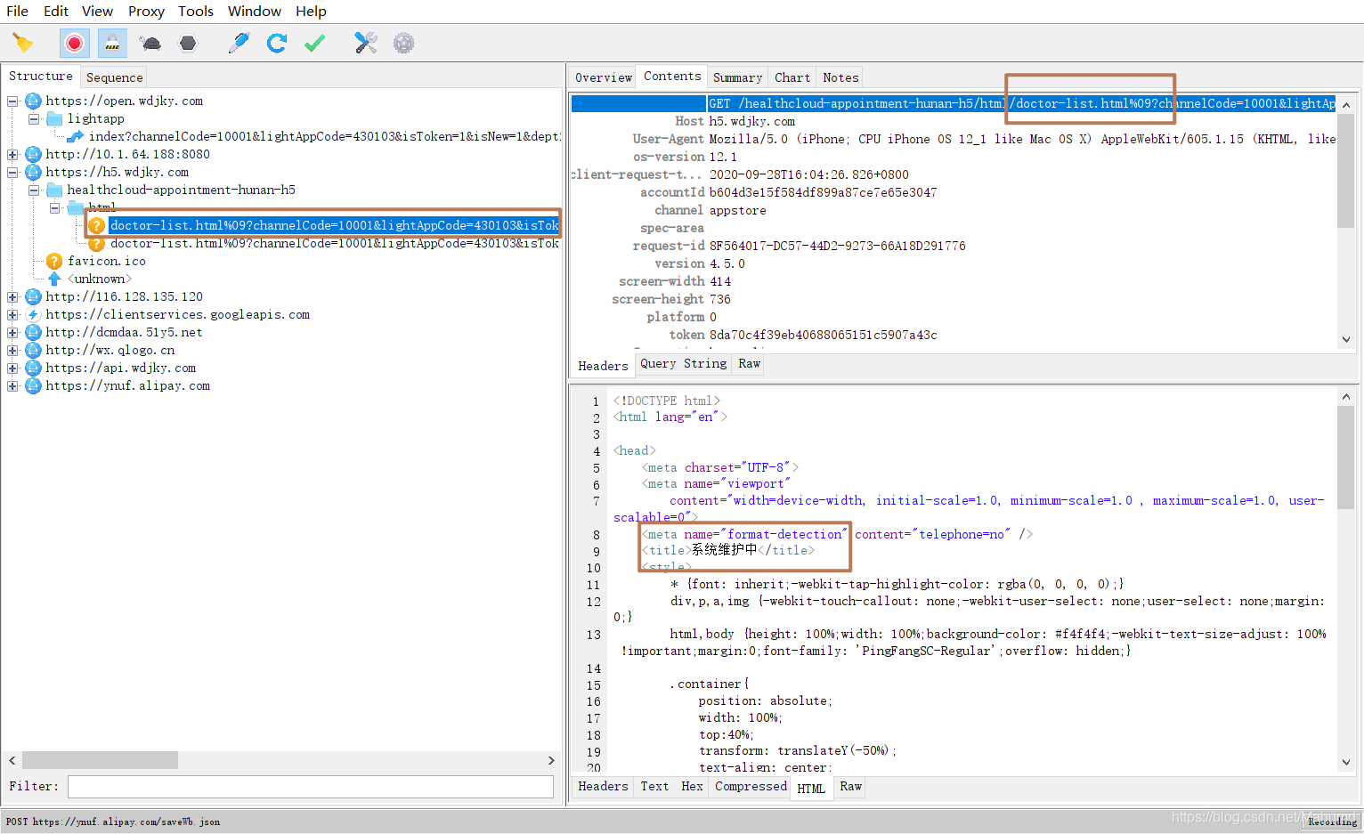The image size is (1364, 834).
Task: Click redirect arrow icon of index?channelCode request
Action: click(76, 136)
